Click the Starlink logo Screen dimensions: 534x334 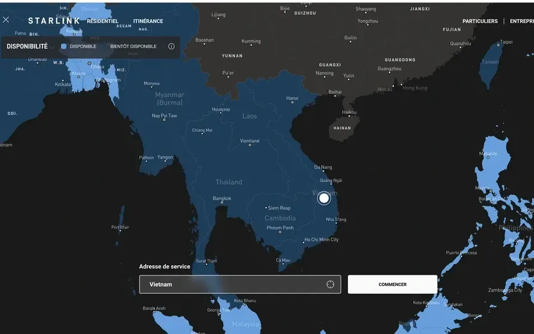[54, 21]
